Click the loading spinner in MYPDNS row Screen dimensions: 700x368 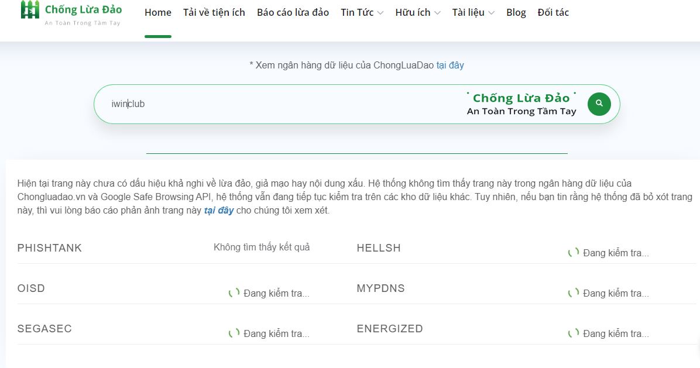[x=573, y=293]
